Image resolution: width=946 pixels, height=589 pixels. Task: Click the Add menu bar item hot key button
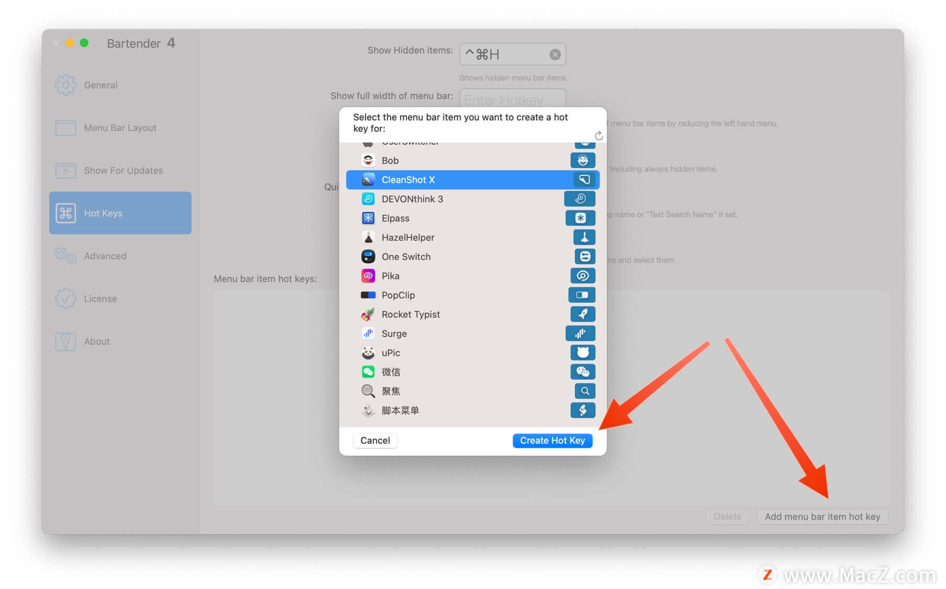[x=822, y=517]
